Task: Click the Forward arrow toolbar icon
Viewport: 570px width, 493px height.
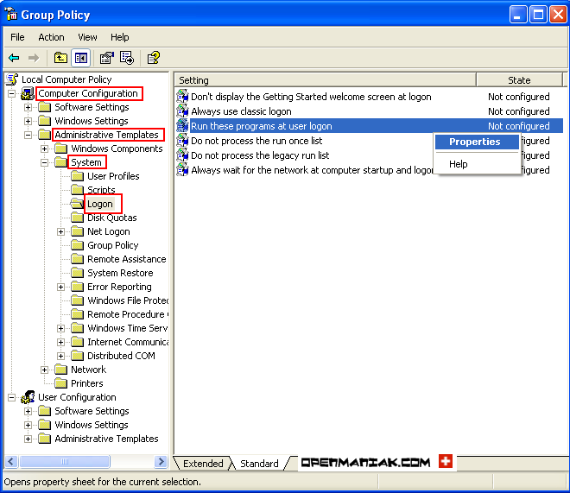Action: pos(34,58)
